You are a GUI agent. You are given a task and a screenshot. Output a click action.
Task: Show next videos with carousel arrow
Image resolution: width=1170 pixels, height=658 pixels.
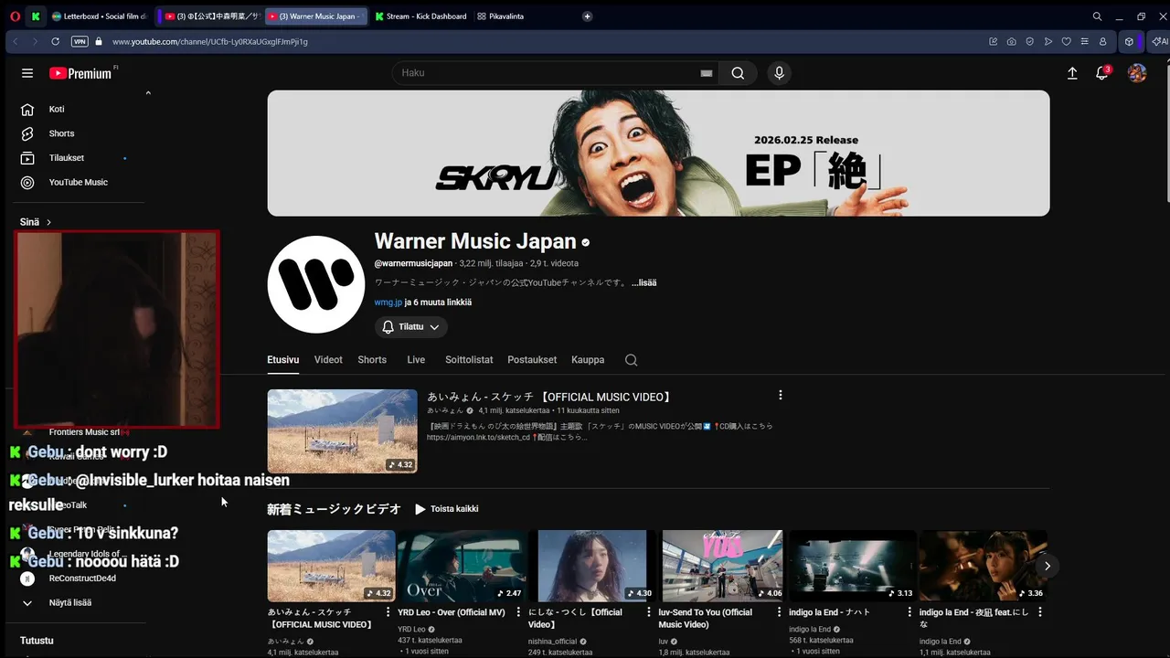tap(1048, 566)
